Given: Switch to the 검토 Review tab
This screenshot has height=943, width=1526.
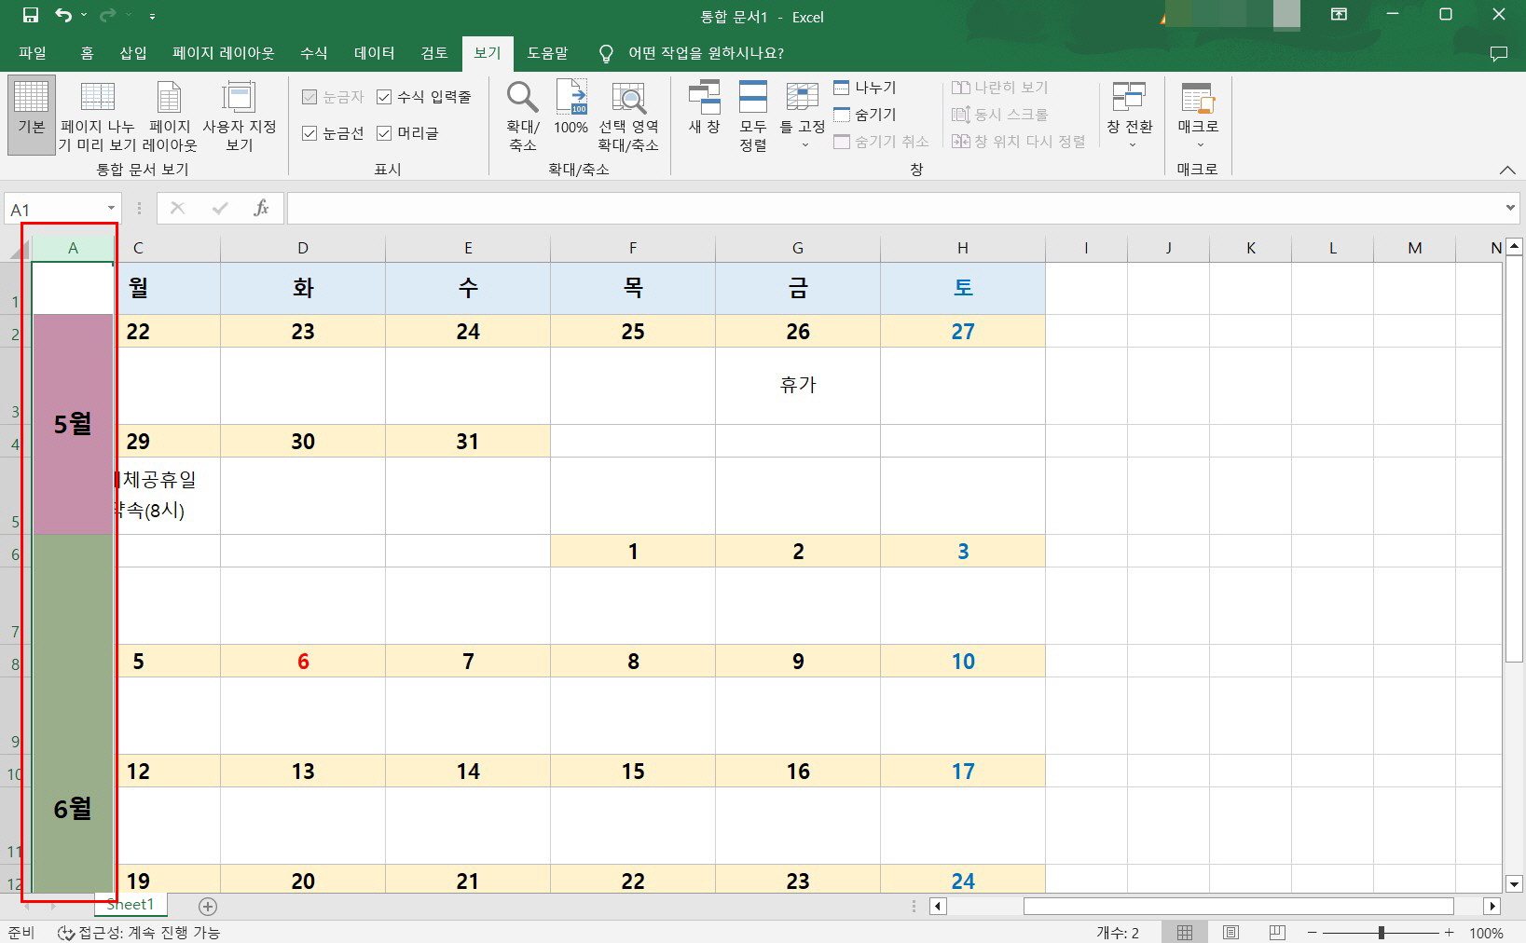Looking at the screenshot, I should [434, 53].
